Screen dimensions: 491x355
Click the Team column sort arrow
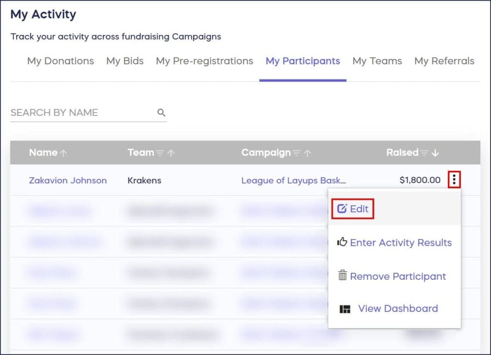[171, 153]
